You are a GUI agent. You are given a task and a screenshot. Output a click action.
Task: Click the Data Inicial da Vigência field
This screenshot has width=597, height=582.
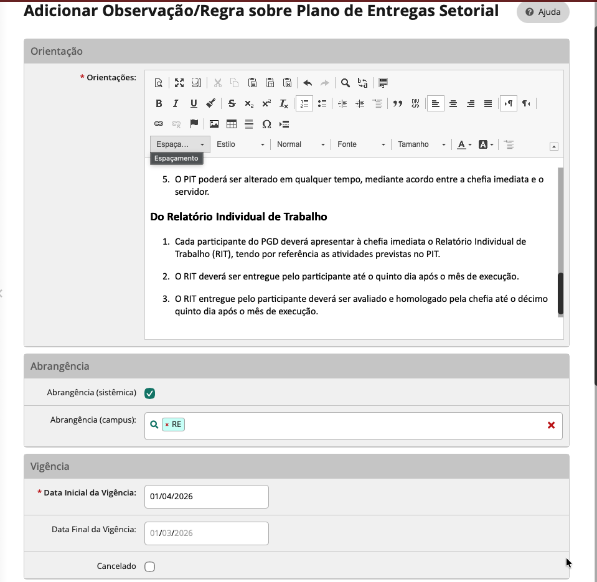[207, 497]
